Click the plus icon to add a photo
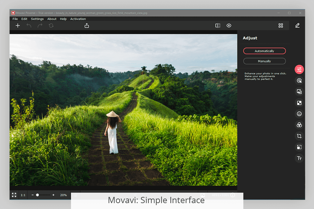This screenshot has height=209, width=314. [18, 25]
